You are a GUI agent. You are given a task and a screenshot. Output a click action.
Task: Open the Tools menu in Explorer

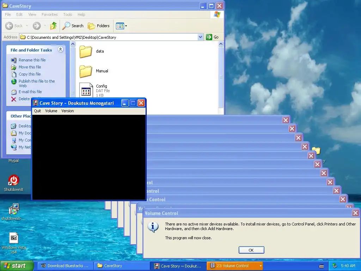click(68, 14)
